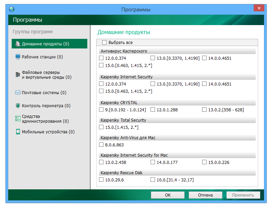Viewport: 276px width, 211px height.
Task: Open the Домашние продукты (0) group
Action: 49,44
